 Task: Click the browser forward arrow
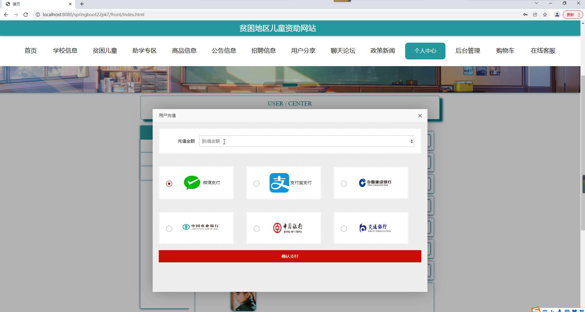[16, 15]
